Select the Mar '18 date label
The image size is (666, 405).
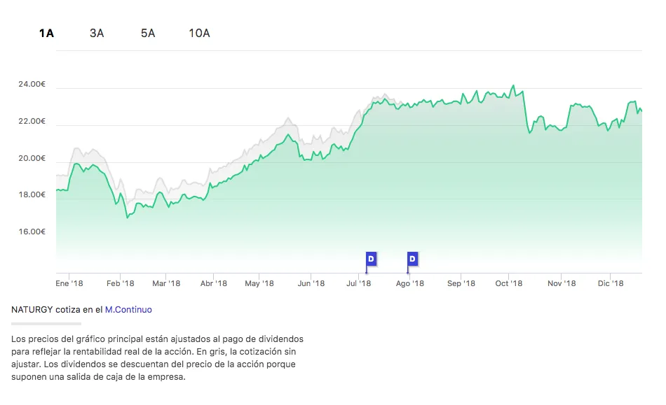coord(166,283)
